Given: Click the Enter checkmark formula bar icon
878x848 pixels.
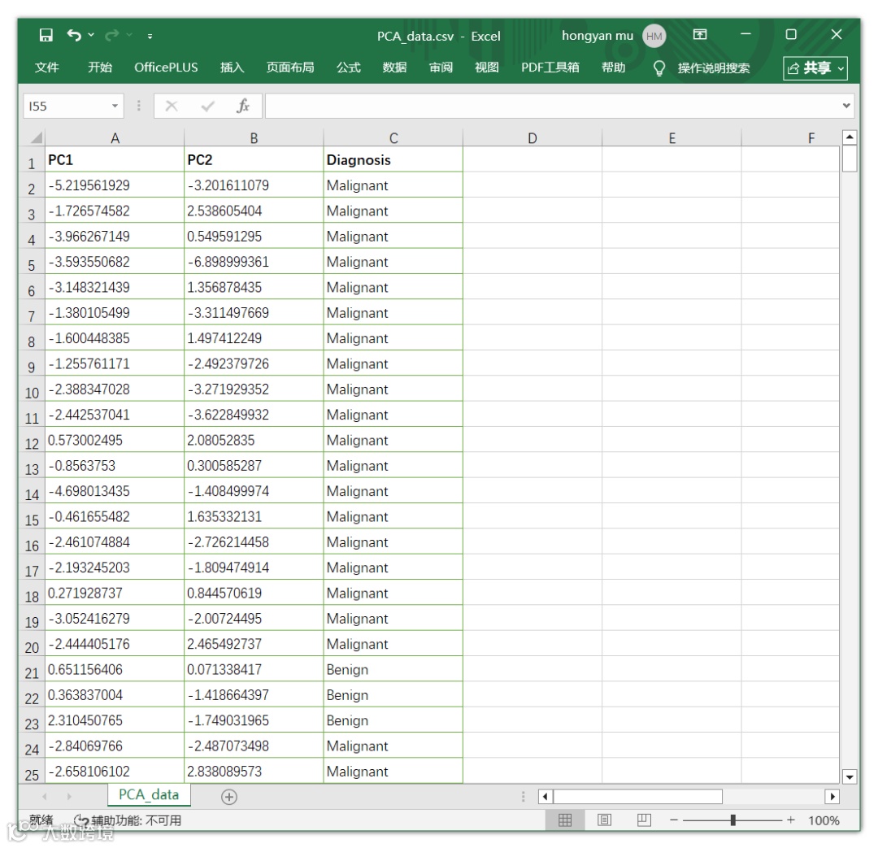Looking at the screenshot, I should click(x=208, y=107).
